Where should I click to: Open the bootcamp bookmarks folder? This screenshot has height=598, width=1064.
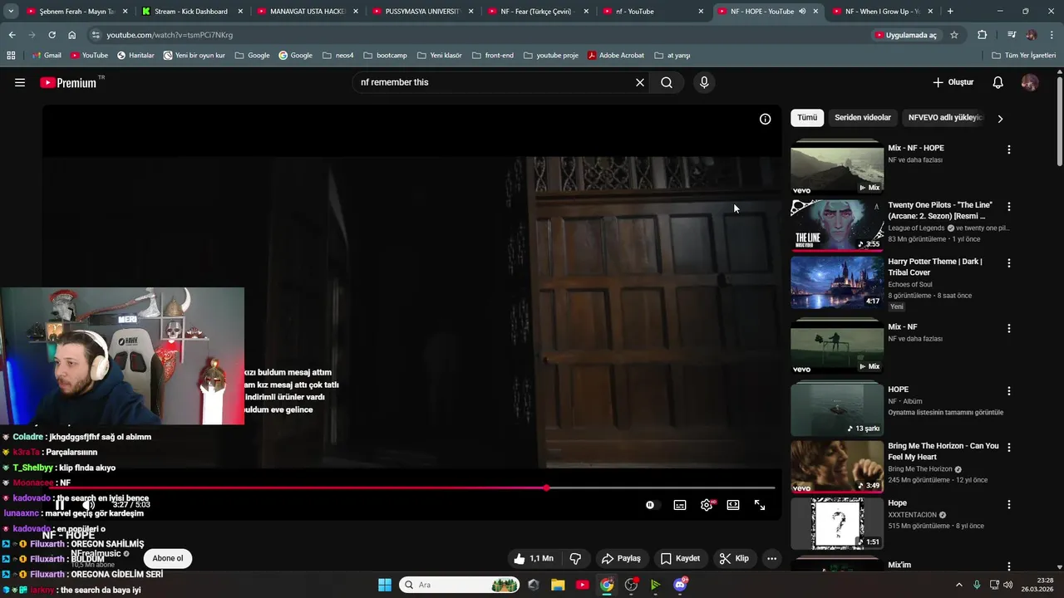385,55
